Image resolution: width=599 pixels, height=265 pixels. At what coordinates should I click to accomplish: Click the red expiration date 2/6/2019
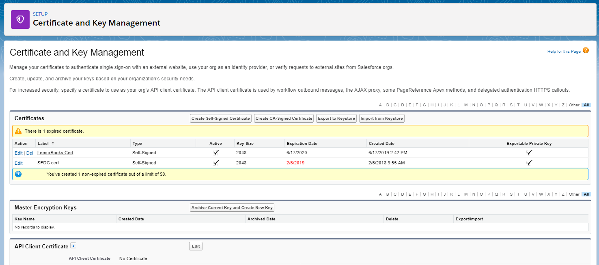coord(295,163)
